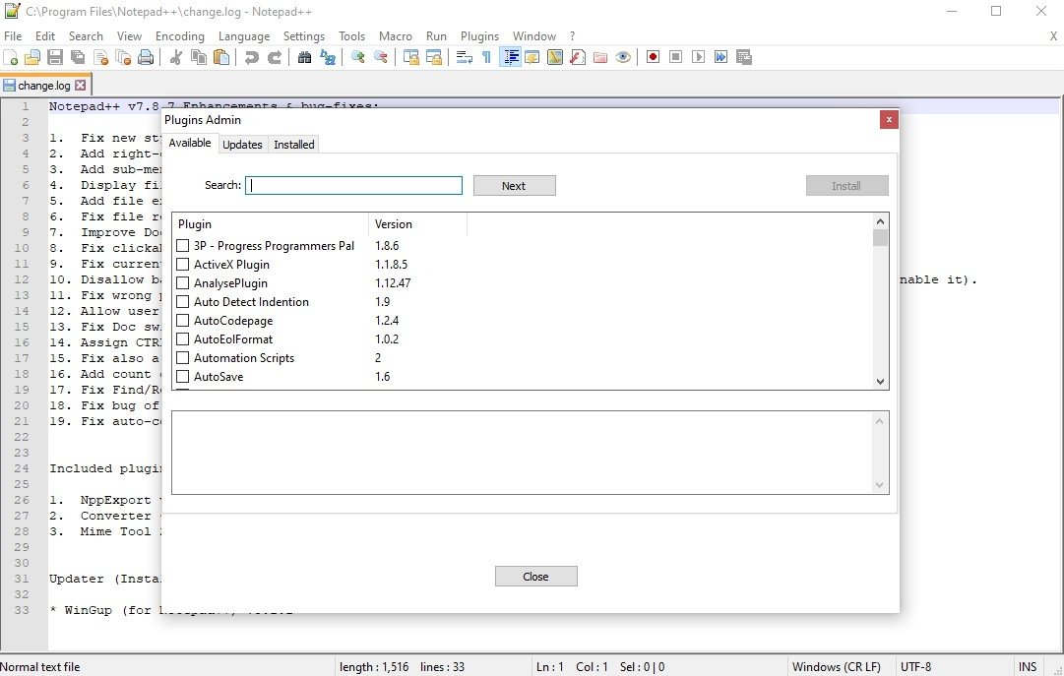The width and height of the screenshot is (1064, 676).
Task: Click the INS indicator in status bar
Action: tap(1028, 666)
